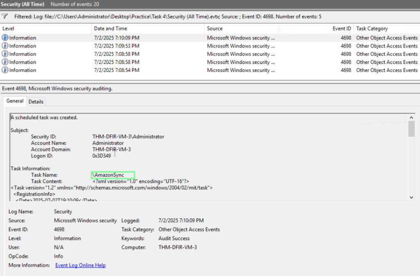This screenshot has width=420, height=276.
Task: Click the Information icon of the 7:08:54 PM event
Action: point(5,70)
